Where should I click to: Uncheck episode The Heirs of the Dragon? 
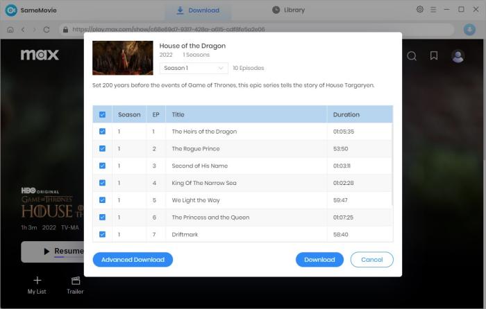[x=103, y=132]
